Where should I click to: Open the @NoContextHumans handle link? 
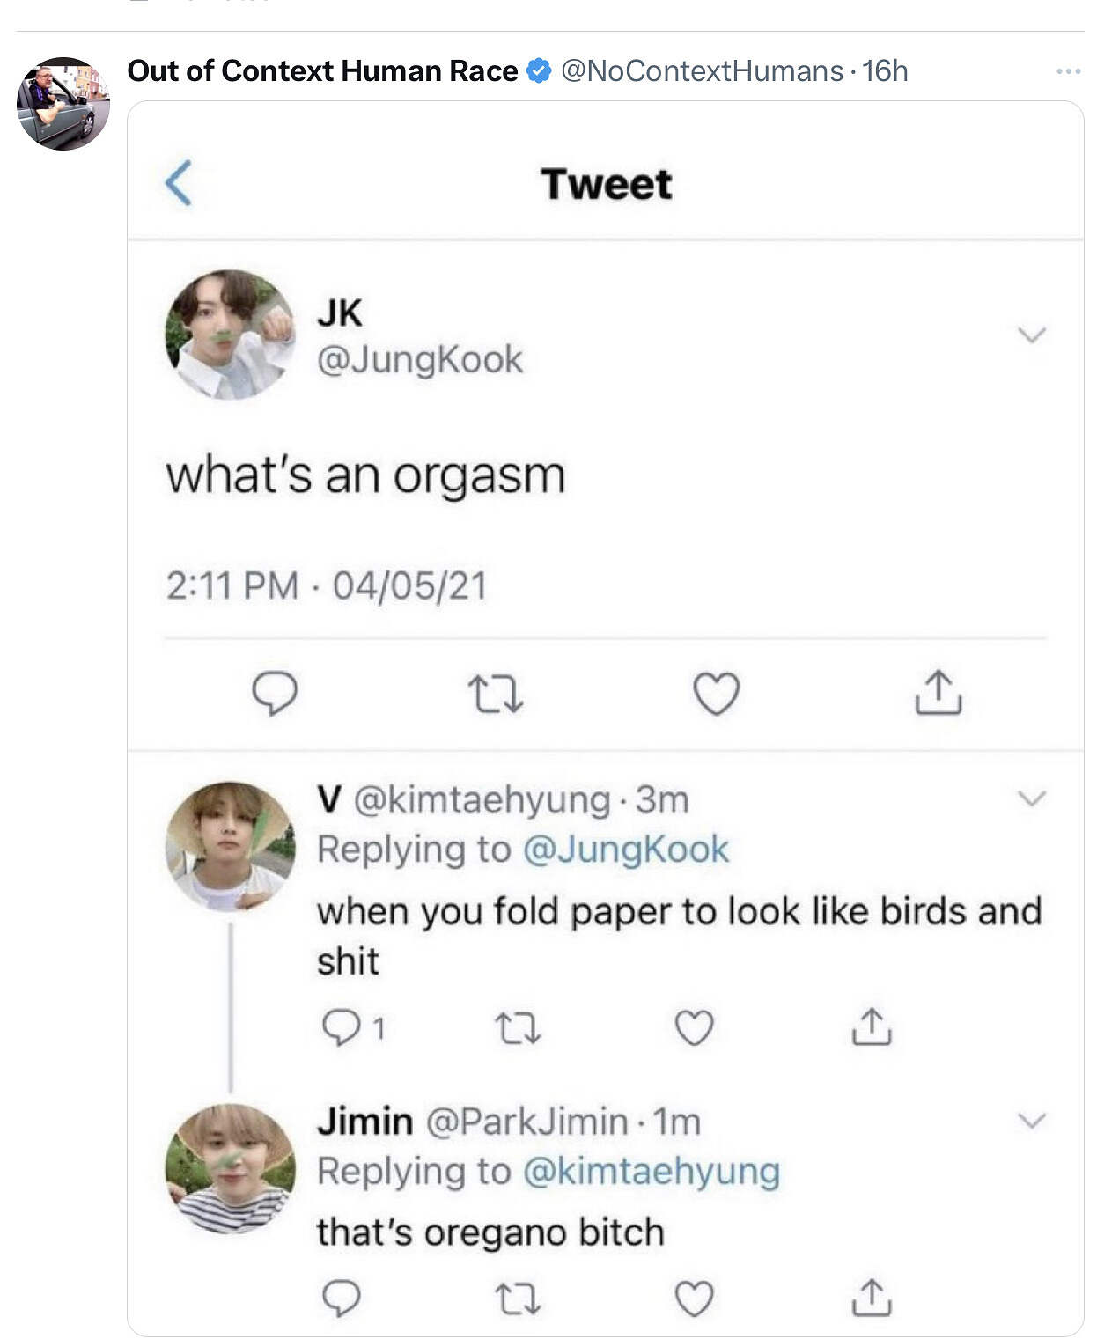(x=702, y=71)
